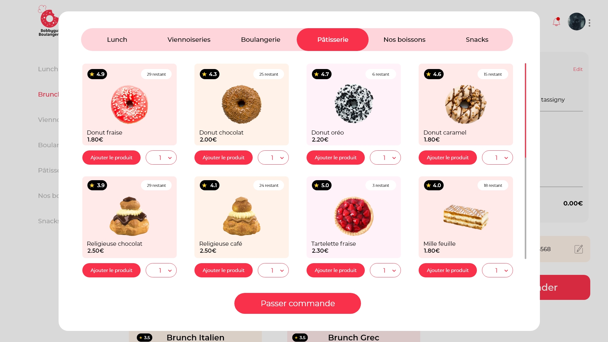Click the pencil edit icon at right
Viewport: 608px width, 342px height.
pos(579,249)
